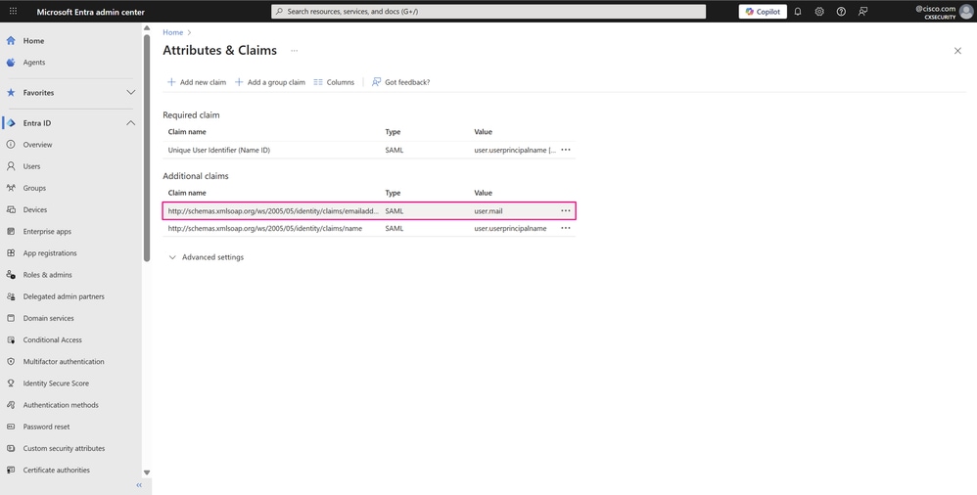
Task: Click the Favorites star icon
Action: (11, 92)
